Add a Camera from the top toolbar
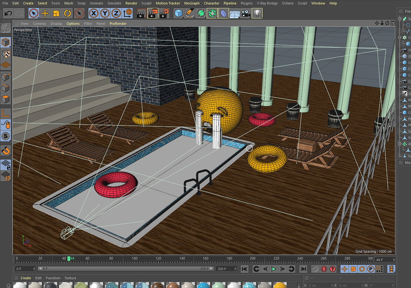Image resolution: width=411 pixels, height=288 pixels. click(x=246, y=13)
